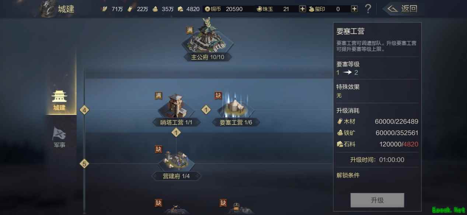Switch to the 城建 side tab
Screen dimensions: 467x215
pos(59,100)
